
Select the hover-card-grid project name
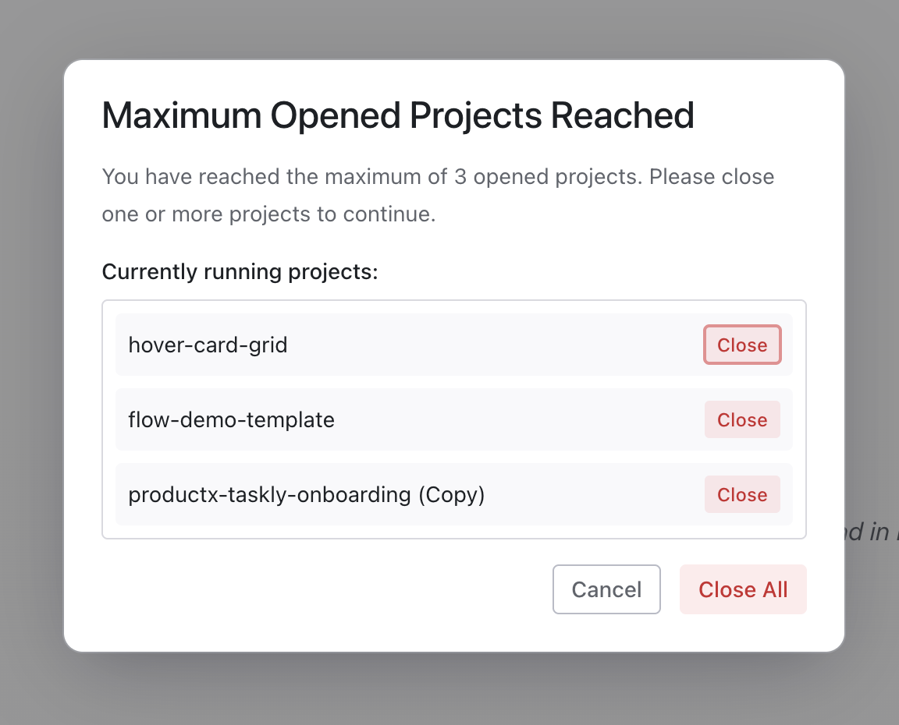click(x=208, y=345)
